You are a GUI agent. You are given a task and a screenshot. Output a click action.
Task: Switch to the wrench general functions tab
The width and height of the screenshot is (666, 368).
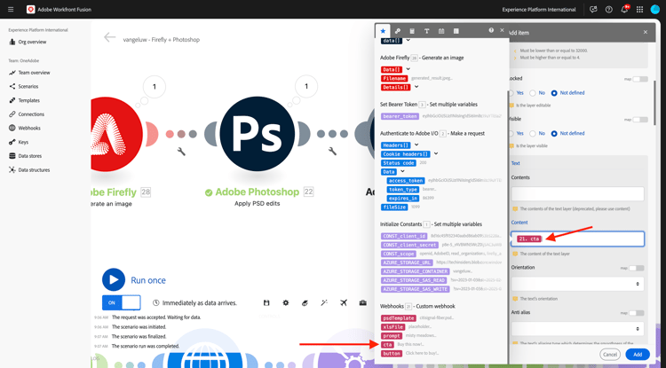pos(398,31)
